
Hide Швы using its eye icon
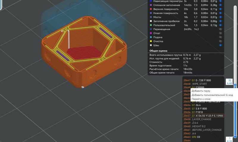point(220,45)
